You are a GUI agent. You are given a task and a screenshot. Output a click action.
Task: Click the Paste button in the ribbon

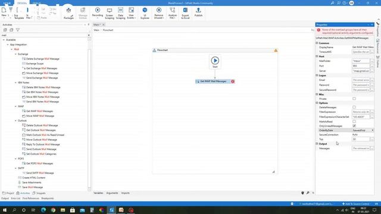tap(42, 18)
